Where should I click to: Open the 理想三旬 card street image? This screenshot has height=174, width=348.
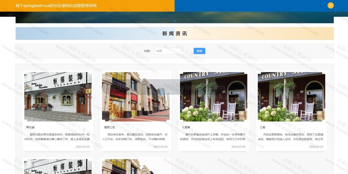[136, 96]
